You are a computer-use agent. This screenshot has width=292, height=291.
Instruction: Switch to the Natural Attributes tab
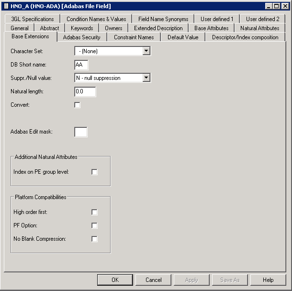pos(260,28)
